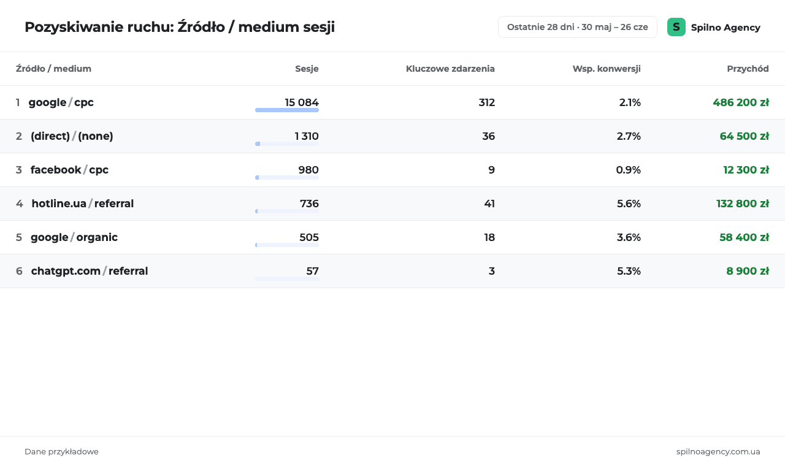Click the sessions value 57
The width and height of the screenshot is (785, 466).
coord(313,271)
